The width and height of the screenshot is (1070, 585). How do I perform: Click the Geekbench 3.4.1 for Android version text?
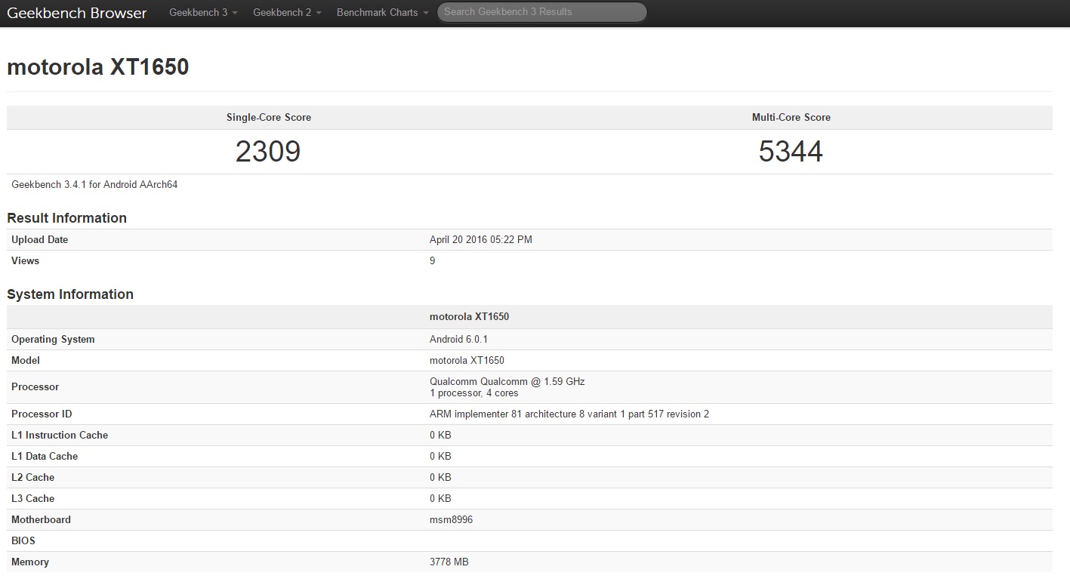[94, 184]
